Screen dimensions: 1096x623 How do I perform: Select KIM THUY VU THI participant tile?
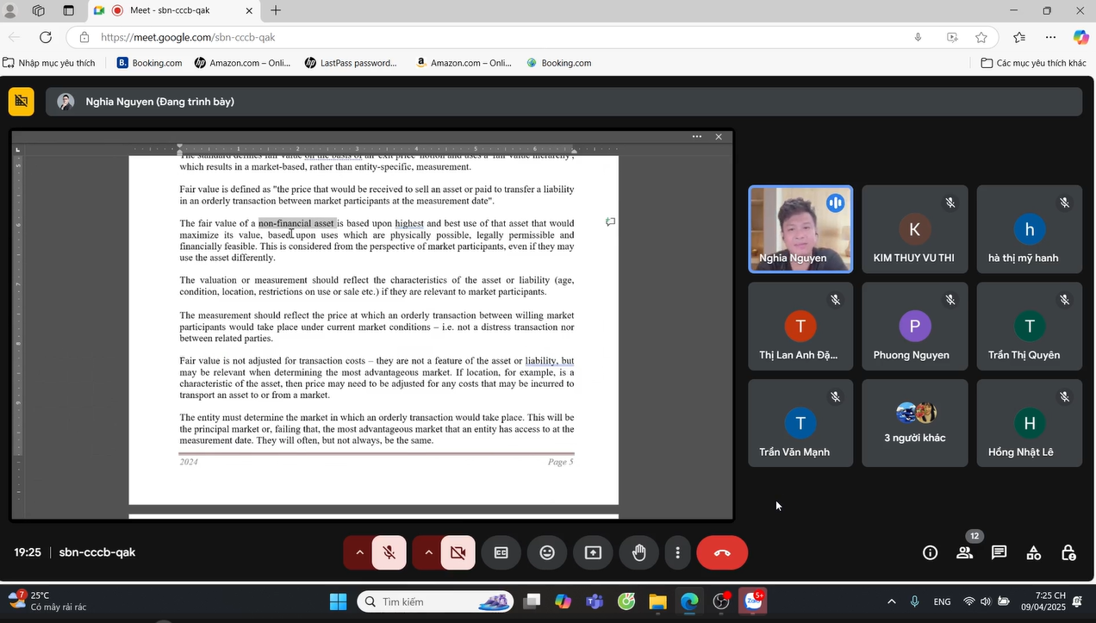coord(914,229)
